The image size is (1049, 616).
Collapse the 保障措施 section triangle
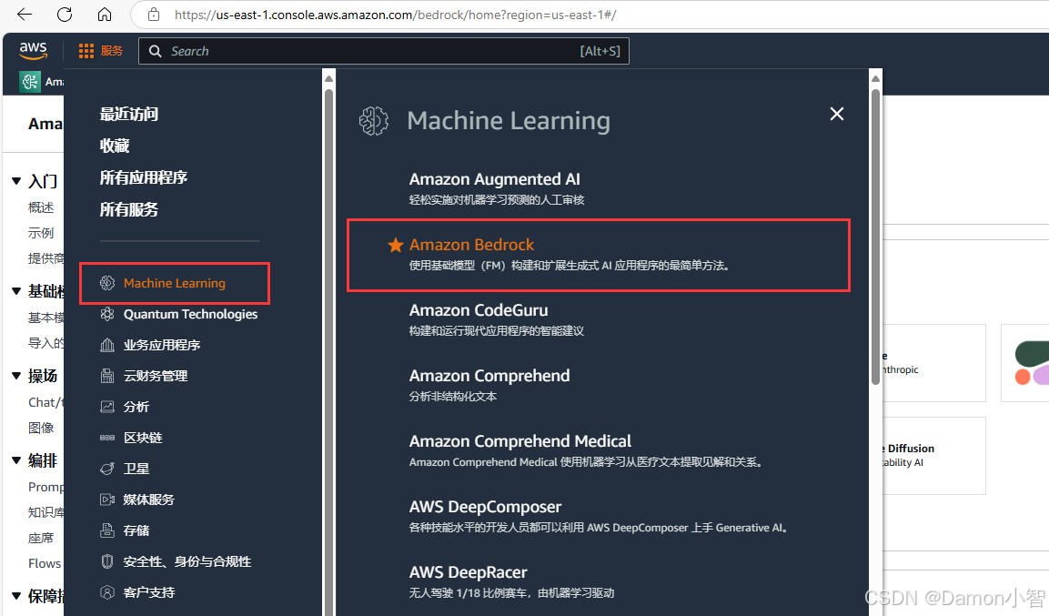tap(16, 595)
